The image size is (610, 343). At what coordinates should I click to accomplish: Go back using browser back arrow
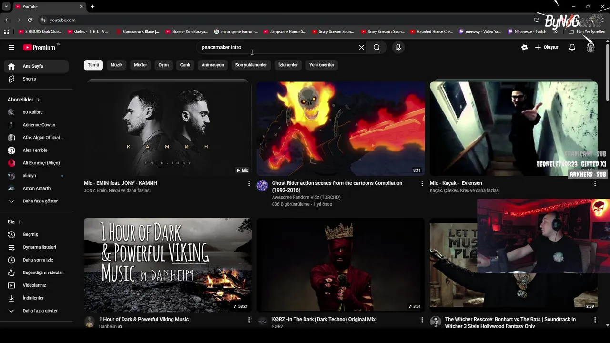[7, 20]
